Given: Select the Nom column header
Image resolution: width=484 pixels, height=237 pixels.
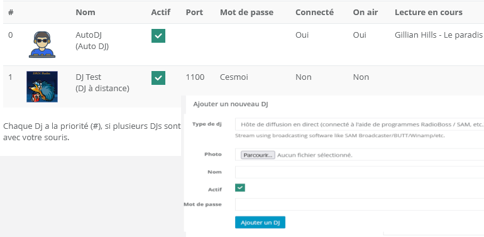Looking at the screenshot, I should 85,13.
